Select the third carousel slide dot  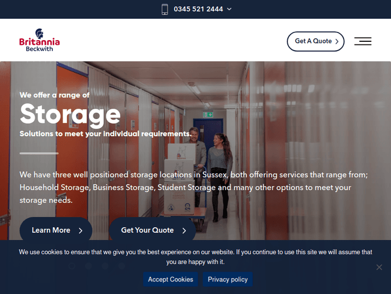(x=105, y=266)
